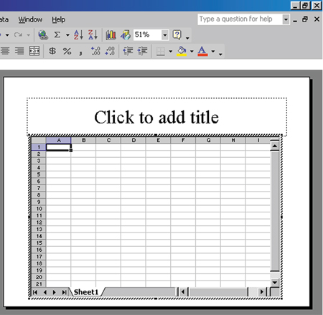Open the Window menu

(x=30, y=19)
